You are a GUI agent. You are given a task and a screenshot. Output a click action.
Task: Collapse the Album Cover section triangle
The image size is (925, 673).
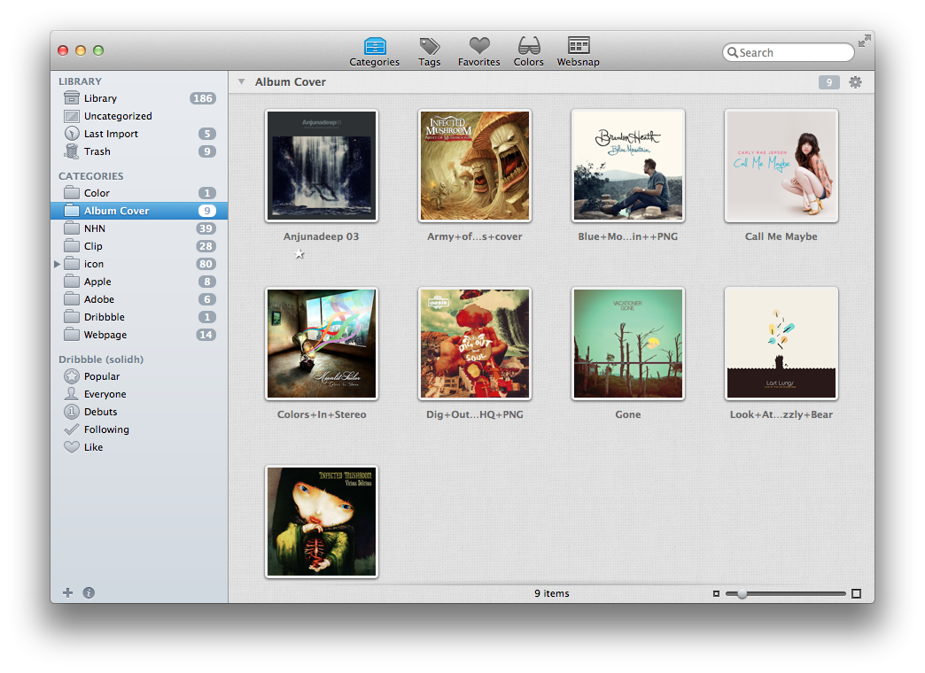coord(241,82)
